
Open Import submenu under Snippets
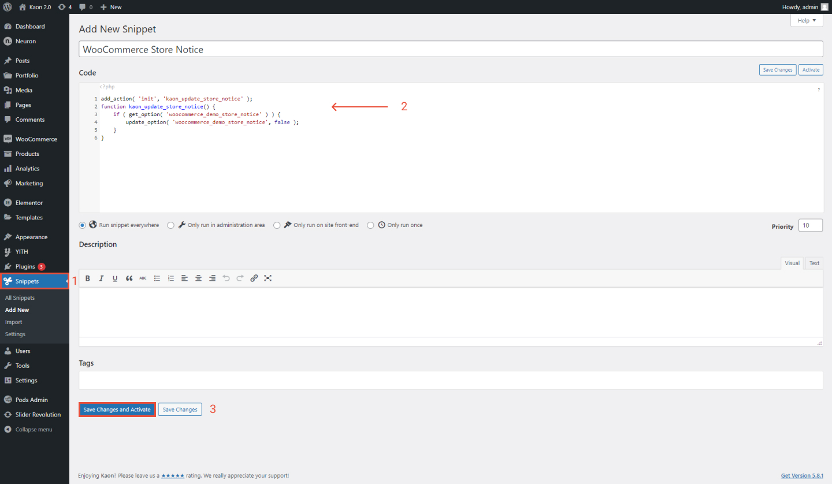[14, 322]
